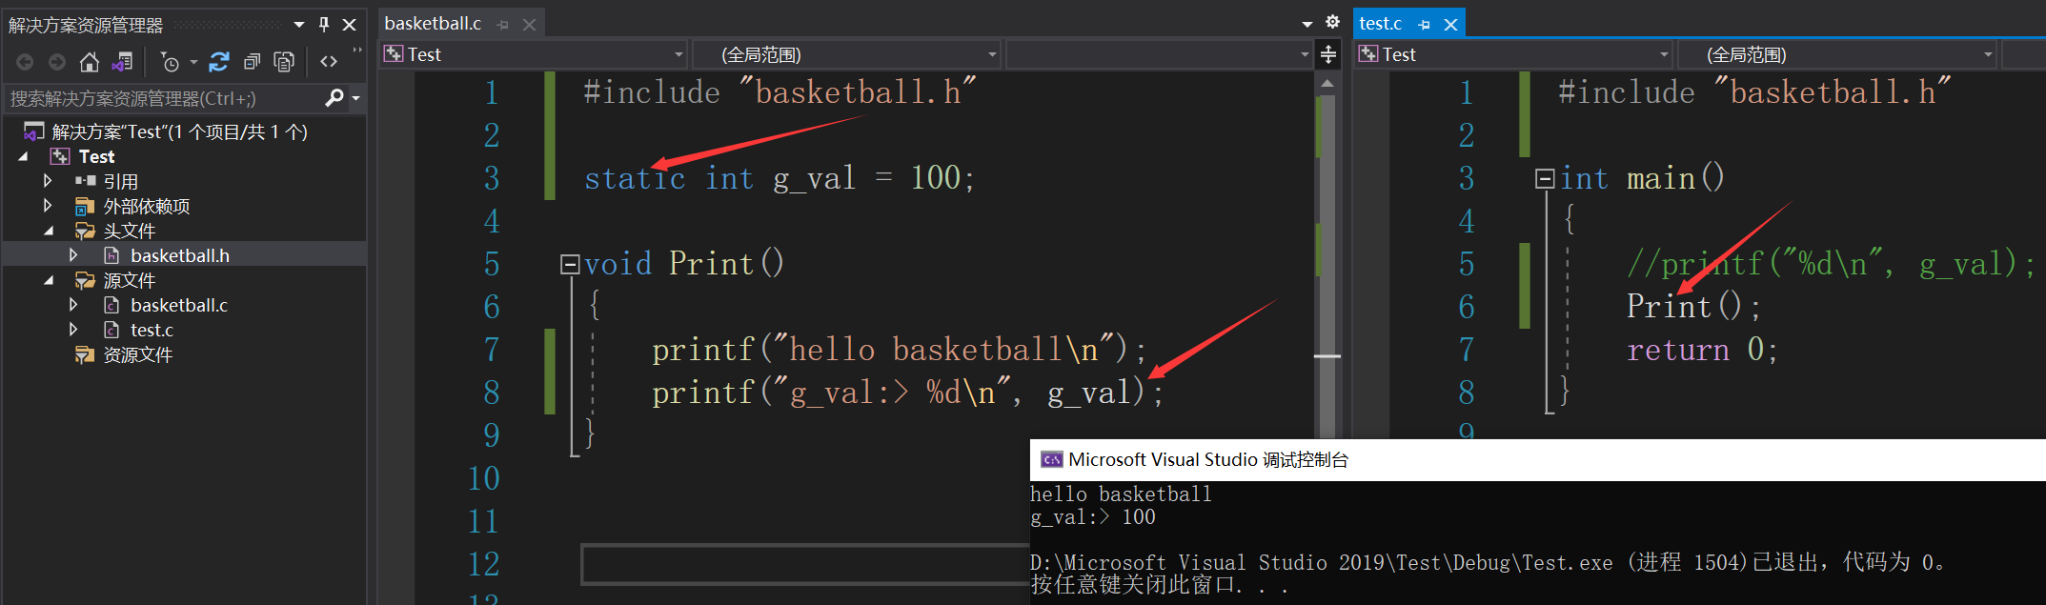
Task: Toggle pin on the basketball.c tab
Action: pos(503,25)
